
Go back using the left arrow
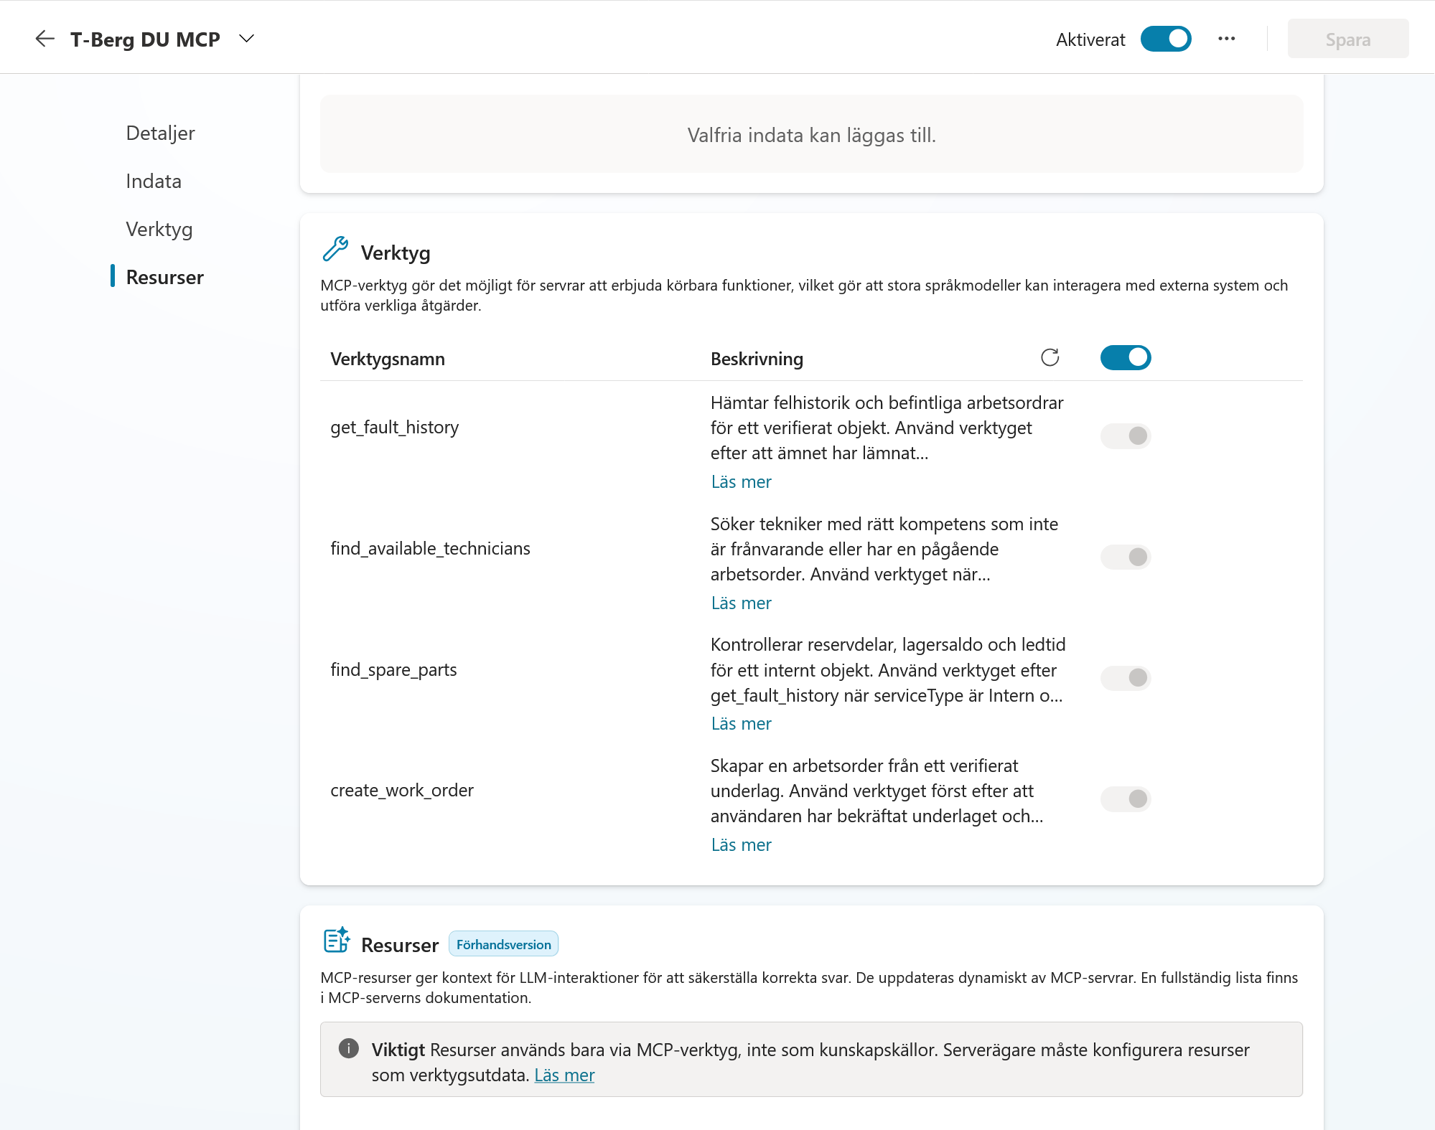pyautogui.click(x=45, y=39)
